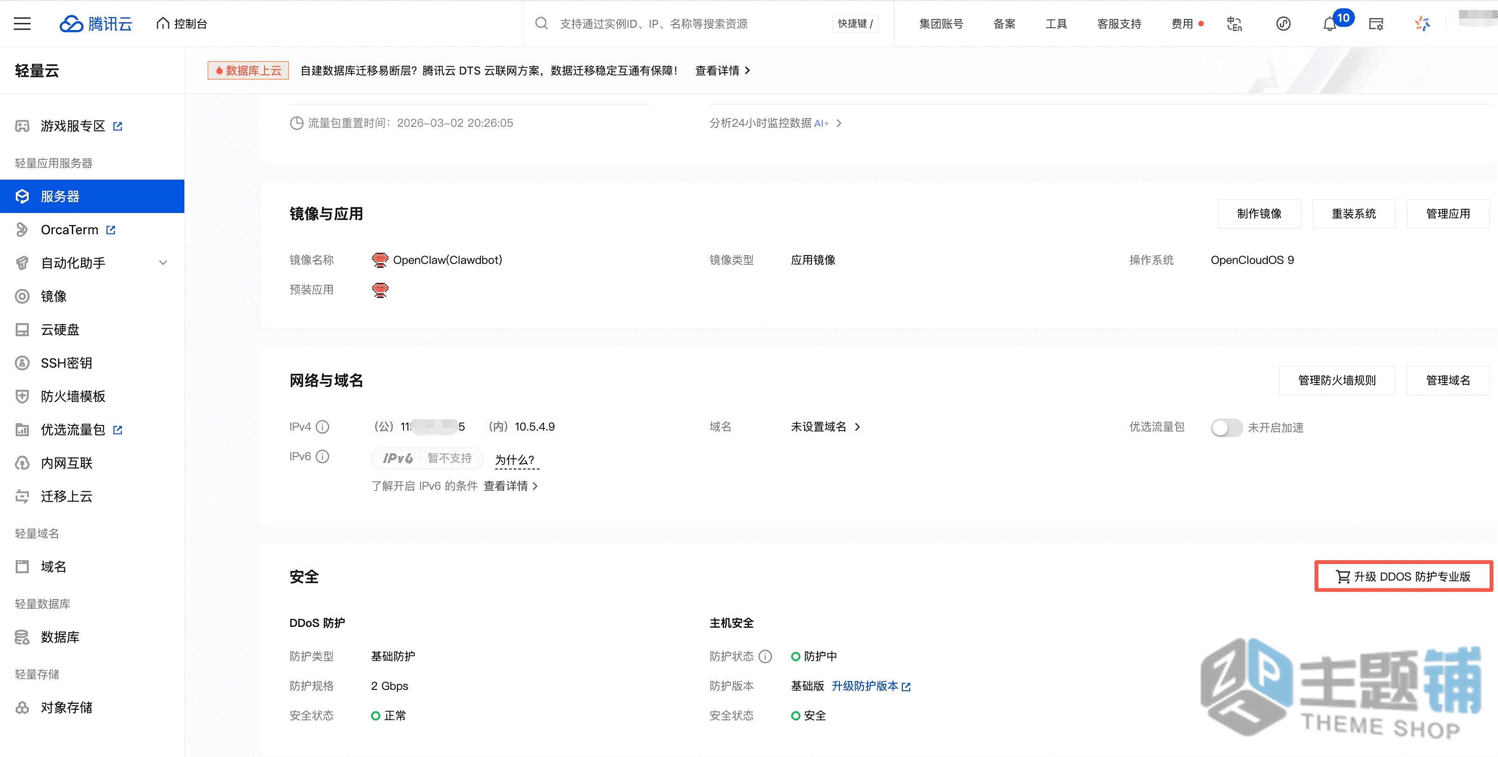1498x757 pixels.
Task: Click the Tencent Cloud logo
Action: (96, 24)
